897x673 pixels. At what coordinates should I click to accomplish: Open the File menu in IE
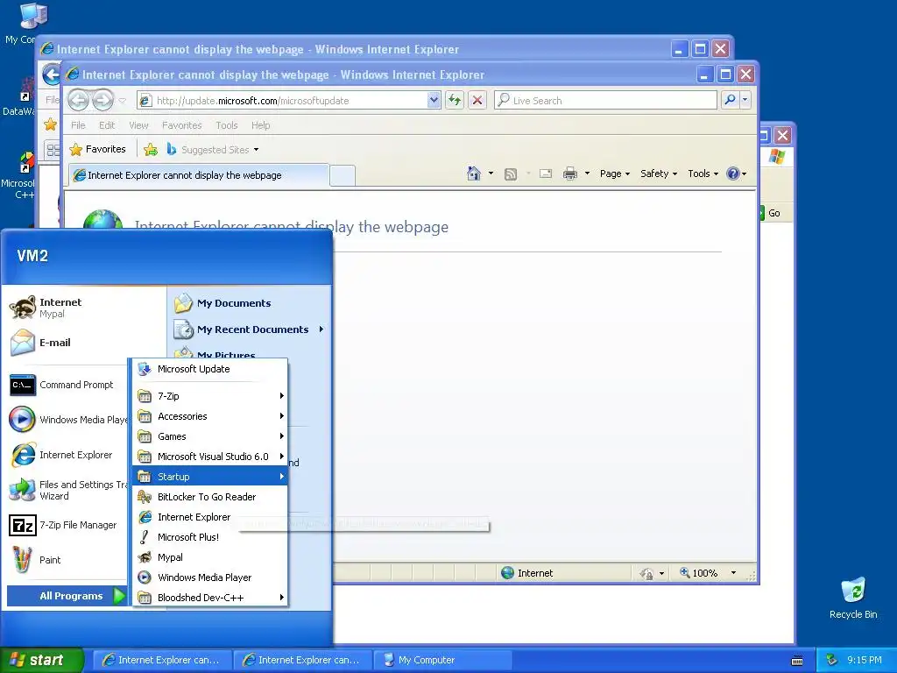(x=78, y=125)
